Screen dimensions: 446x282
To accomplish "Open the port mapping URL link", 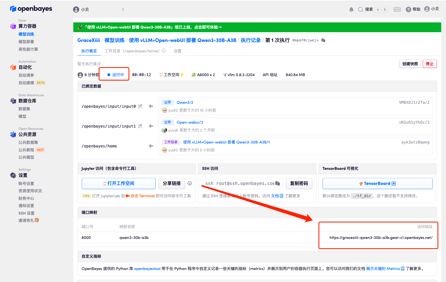I will (x=381, y=238).
